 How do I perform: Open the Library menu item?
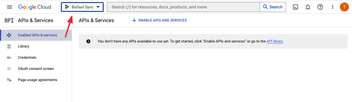[x=36, y=46]
